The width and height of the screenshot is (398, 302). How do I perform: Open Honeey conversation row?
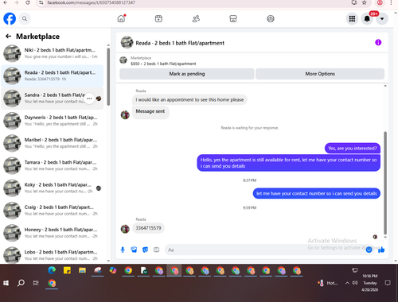tap(53, 233)
